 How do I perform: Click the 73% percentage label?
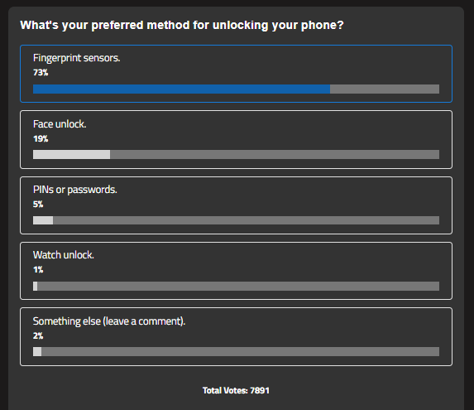point(41,73)
